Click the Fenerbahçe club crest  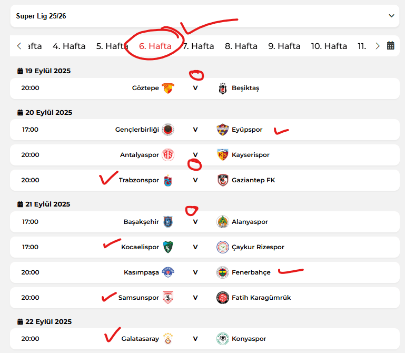click(222, 272)
